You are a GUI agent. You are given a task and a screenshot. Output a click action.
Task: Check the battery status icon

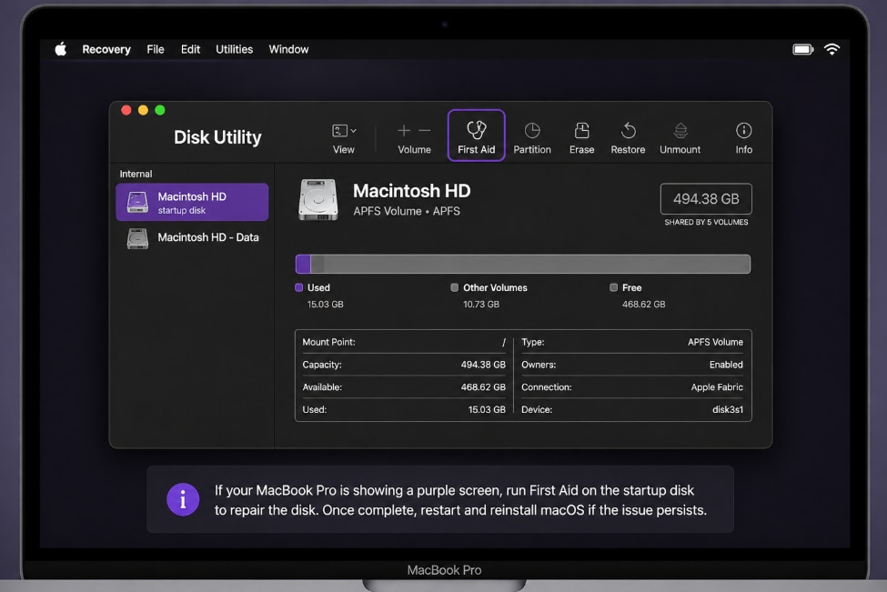[x=802, y=50]
